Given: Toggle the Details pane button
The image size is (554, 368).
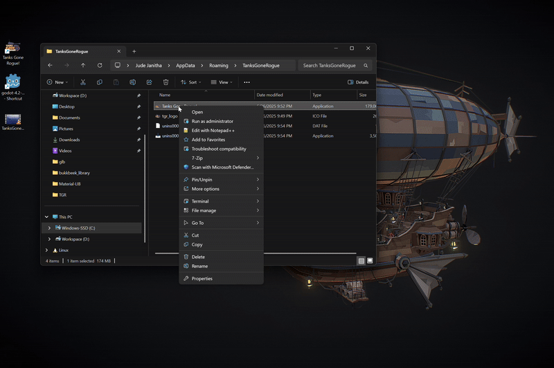Looking at the screenshot, I should pos(358,82).
